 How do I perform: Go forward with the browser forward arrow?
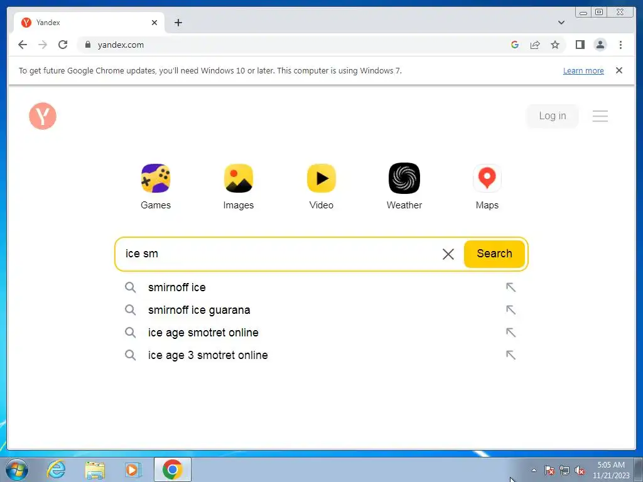click(43, 45)
